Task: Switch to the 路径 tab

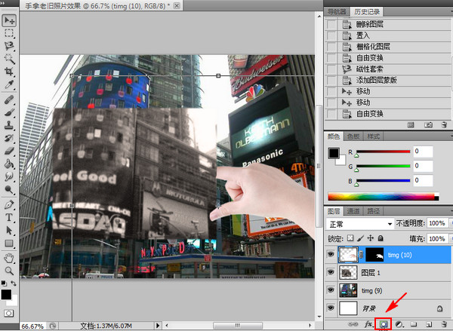Action: pos(373,211)
